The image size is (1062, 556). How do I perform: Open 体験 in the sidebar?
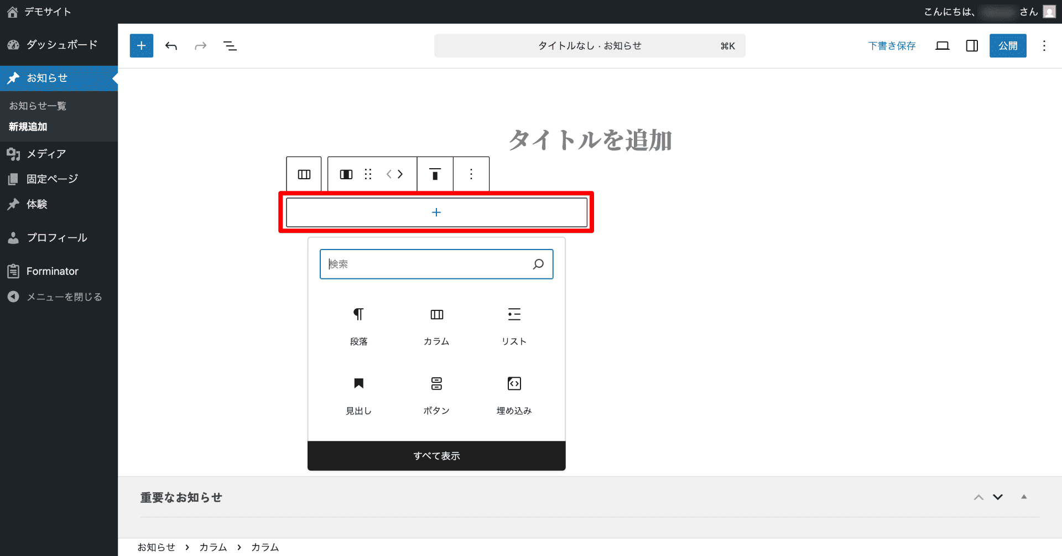(x=59, y=204)
